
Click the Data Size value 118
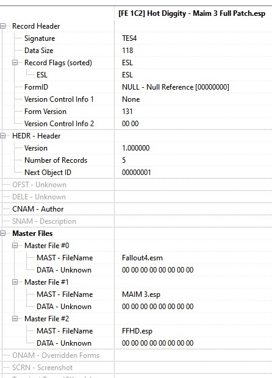127,51
